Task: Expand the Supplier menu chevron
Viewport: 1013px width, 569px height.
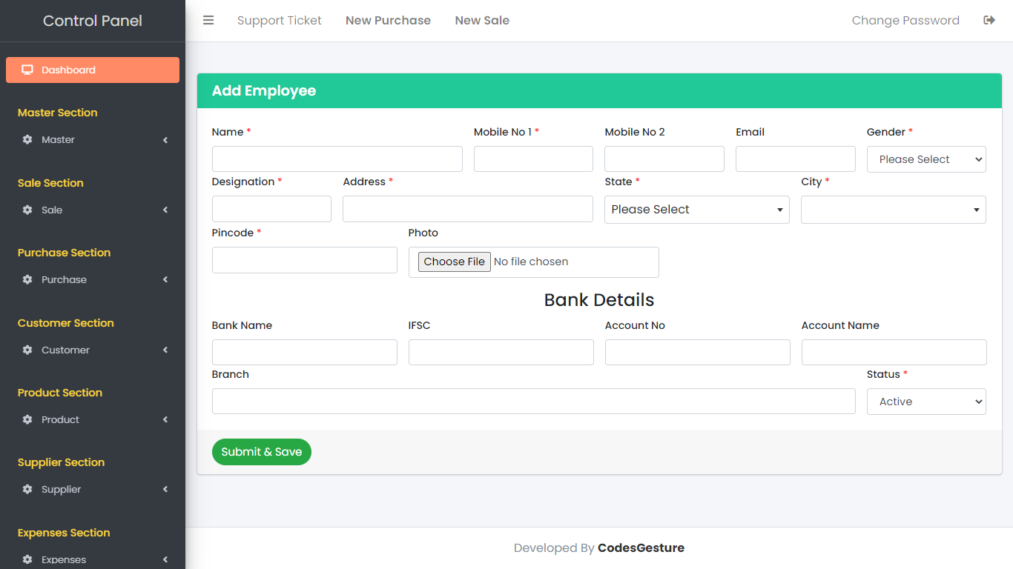Action: tap(165, 490)
